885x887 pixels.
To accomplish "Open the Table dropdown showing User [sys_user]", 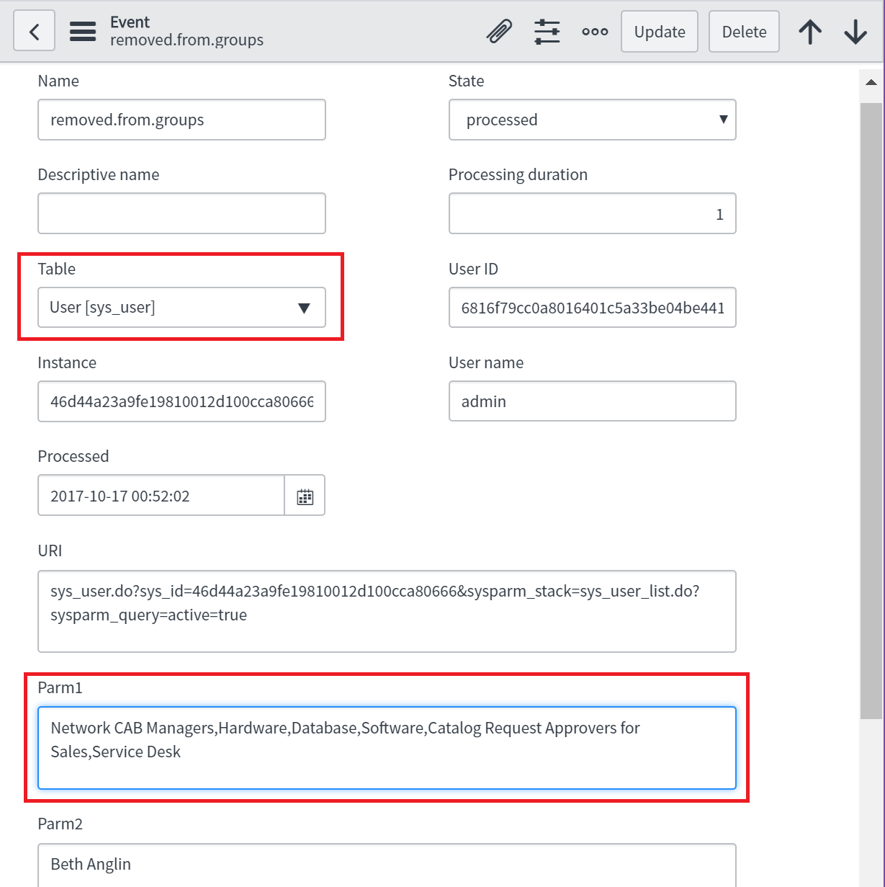I will coord(181,307).
